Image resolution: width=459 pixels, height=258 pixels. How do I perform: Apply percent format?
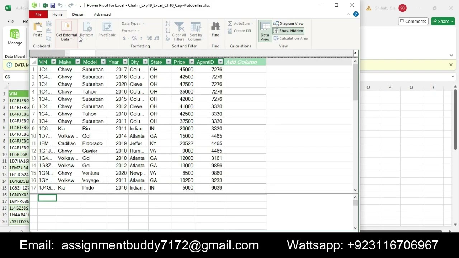[134, 38]
